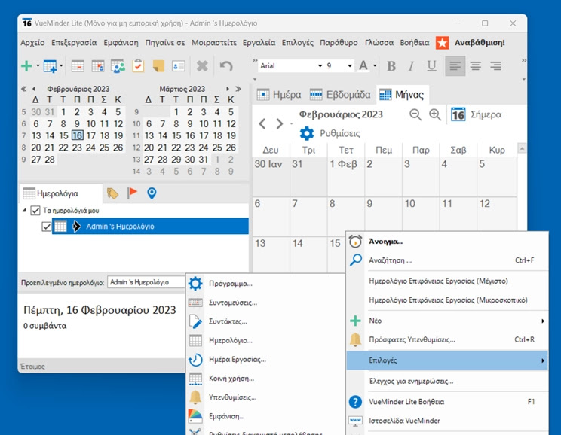
Task: Switch to the Ημέρα view tab
Action: point(279,95)
